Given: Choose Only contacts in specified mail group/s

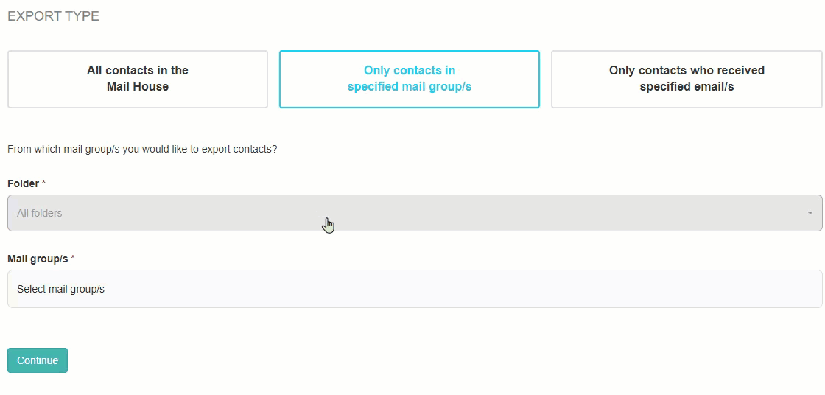Looking at the screenshot, I should point(410,79).
